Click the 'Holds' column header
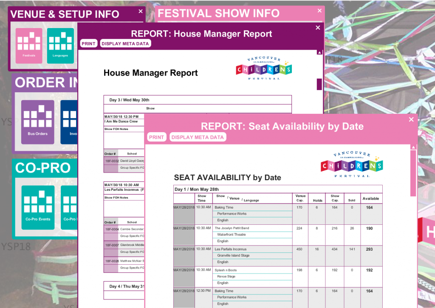This screenshot has width=435, height=308. 318,201
